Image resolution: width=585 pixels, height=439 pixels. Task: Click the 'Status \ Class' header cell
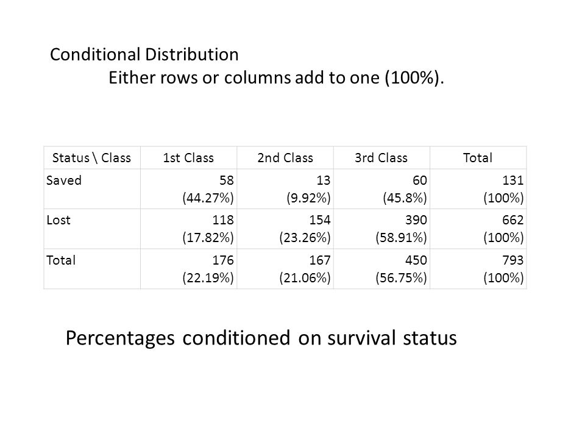pos(92,157)
